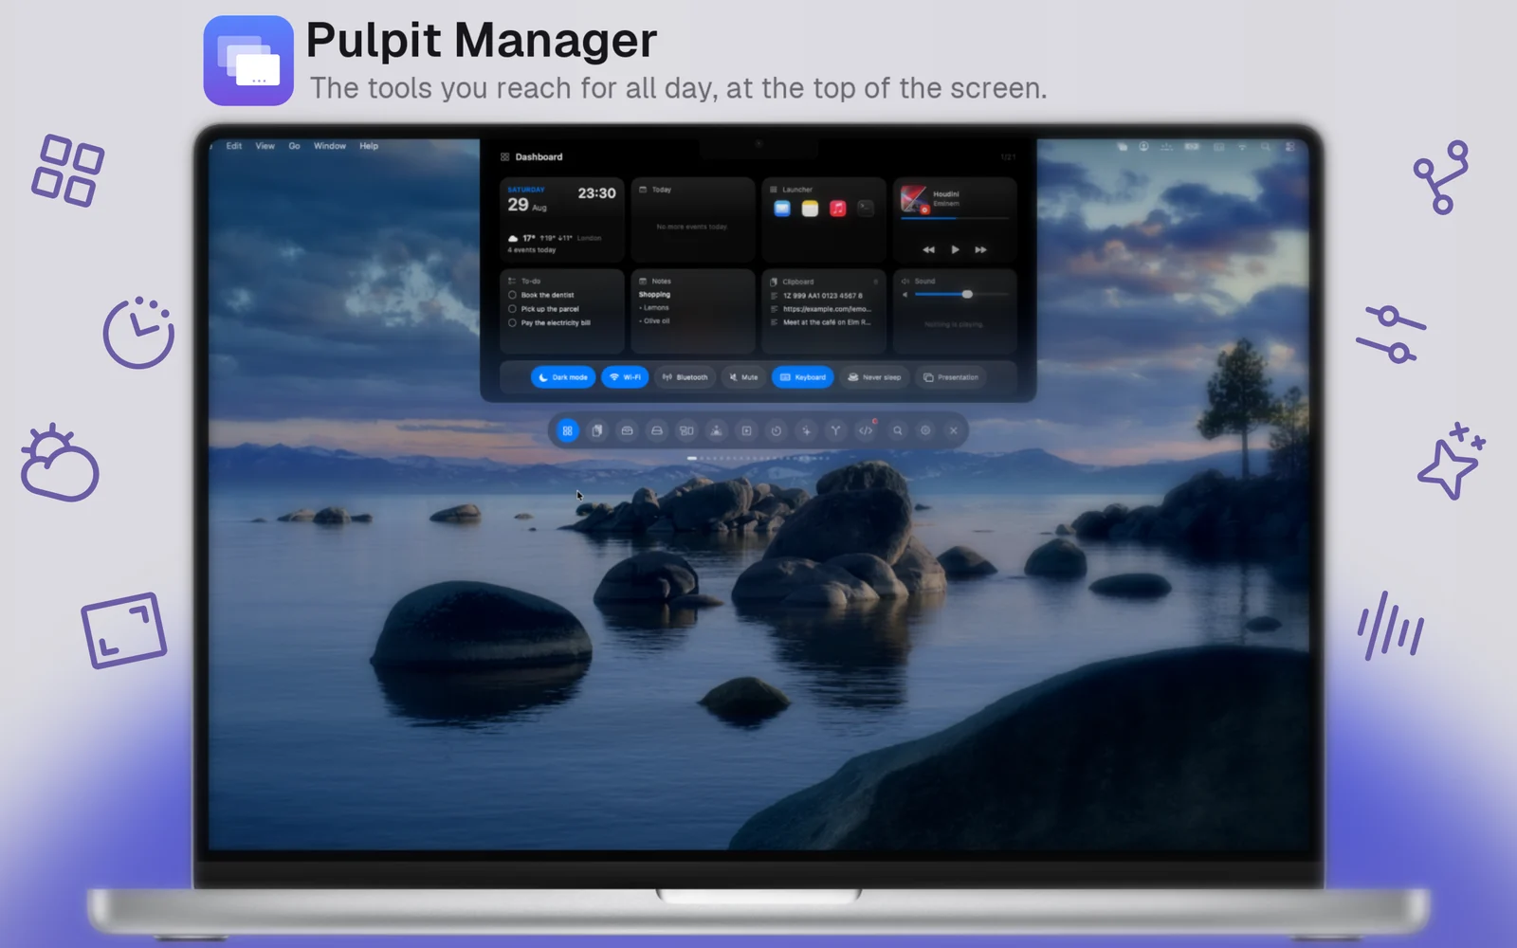Viewport: 1517px width, 948px height.
Task: Click the "29 Aug" date
Action: [527, 205]
